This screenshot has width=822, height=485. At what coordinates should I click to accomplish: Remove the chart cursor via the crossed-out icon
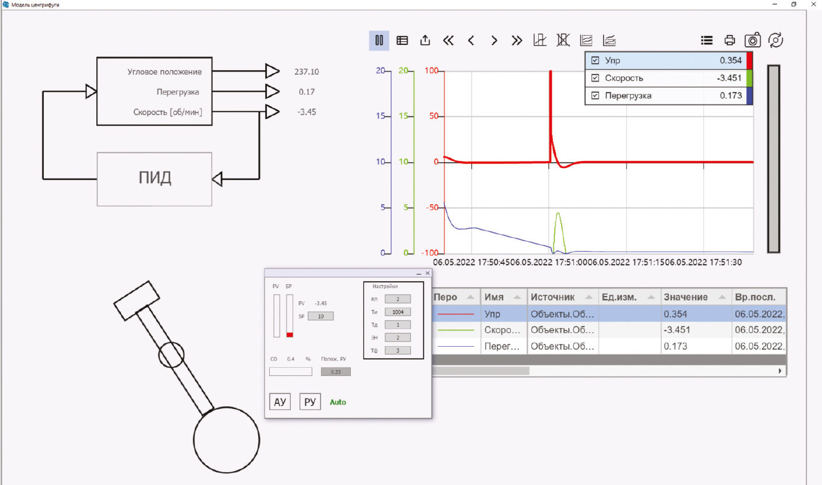click(x=563, y=40)
